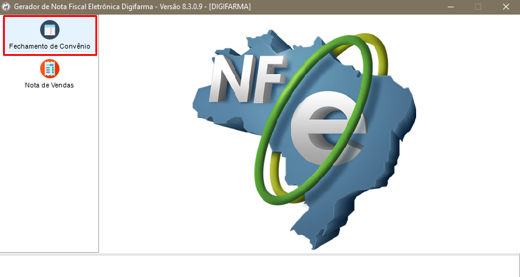Click the disabled maximize window button
520x277 pixels.
pos(478,7)
